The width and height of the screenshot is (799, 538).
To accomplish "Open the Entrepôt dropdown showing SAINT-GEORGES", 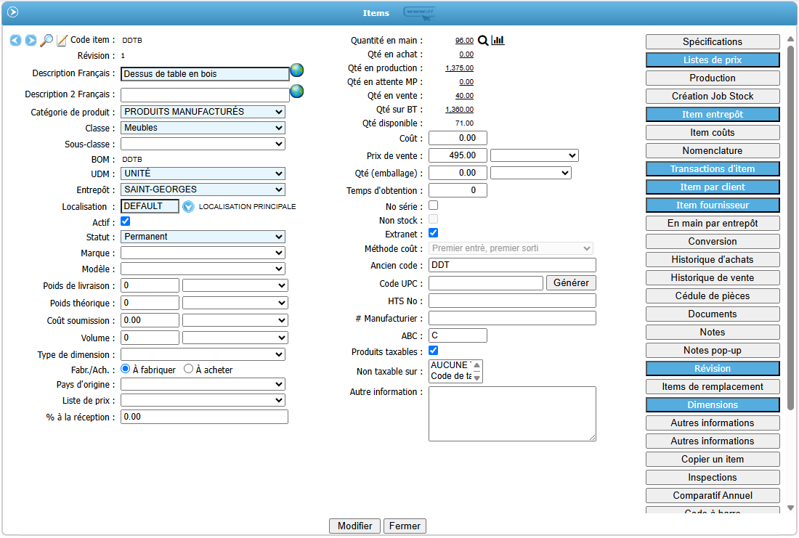I will pos(203,189).
